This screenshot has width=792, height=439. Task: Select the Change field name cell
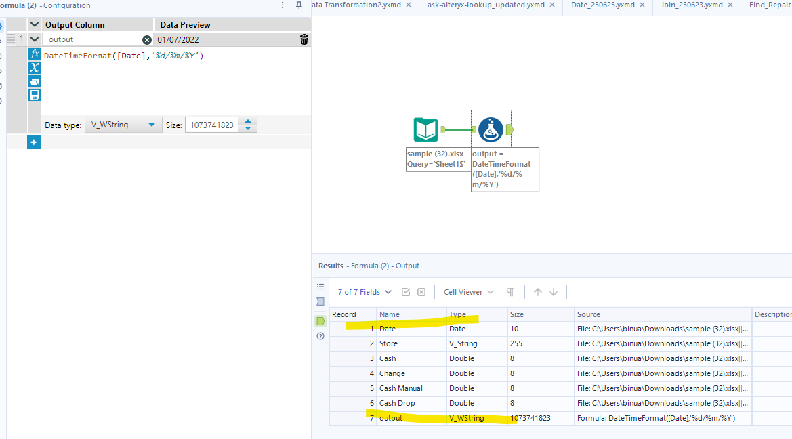tap(411, 373)
